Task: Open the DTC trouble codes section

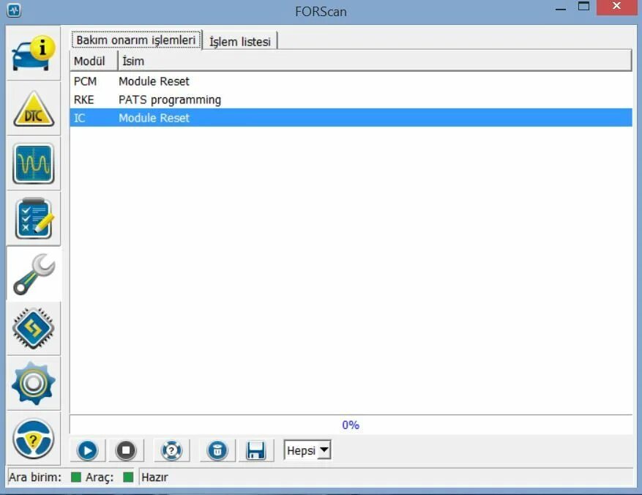Action: click(34, 108)
